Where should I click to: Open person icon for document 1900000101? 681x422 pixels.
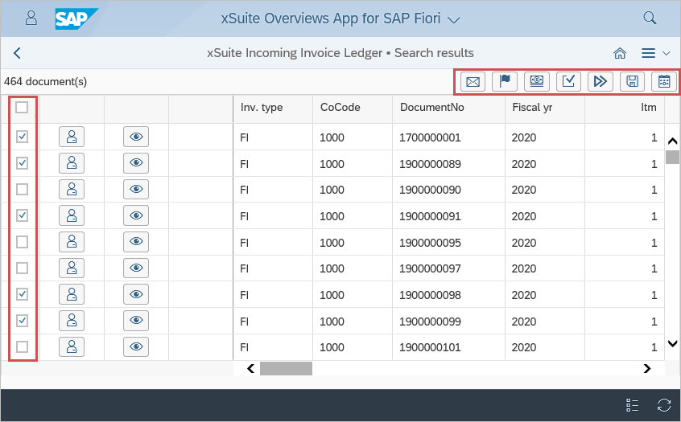[72, 347]
